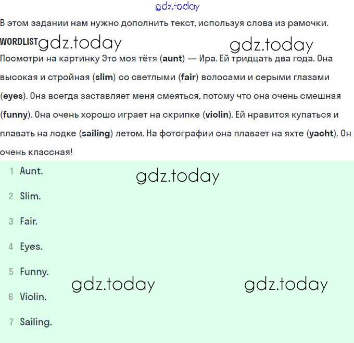
Task: Select answer 3 'Fair.' in the list
Action: 29,221
